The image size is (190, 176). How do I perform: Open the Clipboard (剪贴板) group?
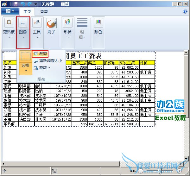pyautogui.click(x=9, y=32)
